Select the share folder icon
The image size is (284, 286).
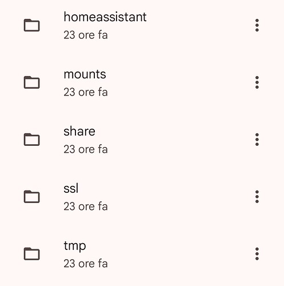(x=31, y=140)
